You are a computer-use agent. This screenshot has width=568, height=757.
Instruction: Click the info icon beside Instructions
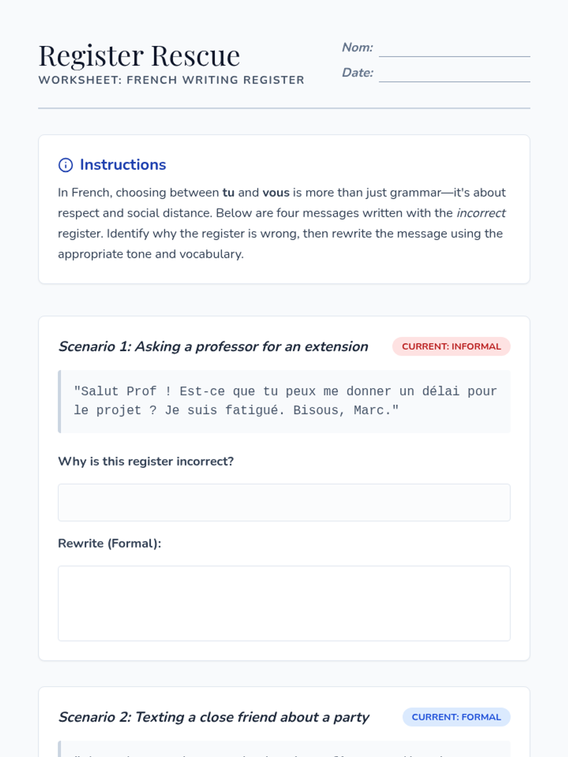65,165
